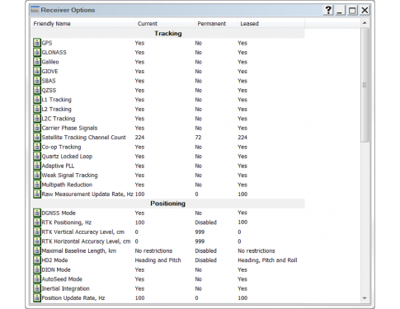Select the Positioning section heading
The width and height of the screenshot is (400, 309).
(x=168, y=204)
